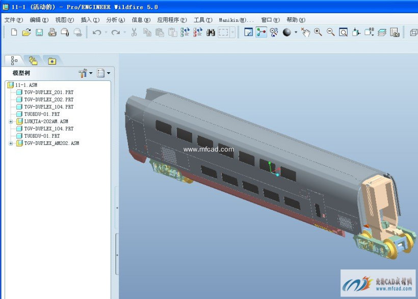418x299 pixels.
Task: Open the 工具(T) menu
Action: pyautogui.click(x=203, y=20)
